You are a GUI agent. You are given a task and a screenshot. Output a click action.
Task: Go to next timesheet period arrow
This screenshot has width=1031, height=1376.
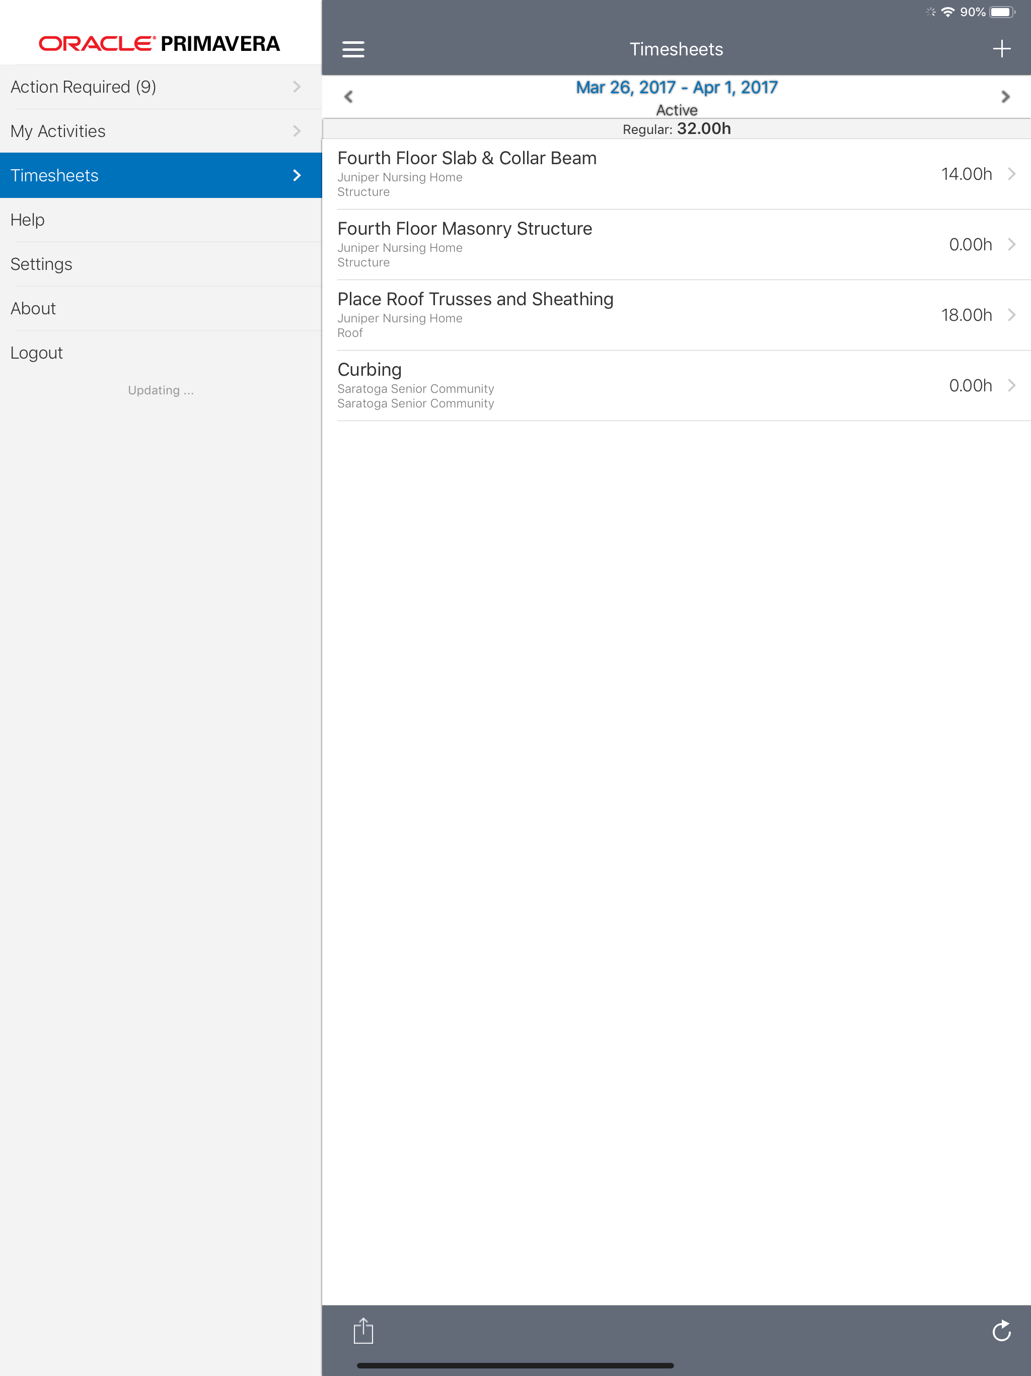(1005, 96)
